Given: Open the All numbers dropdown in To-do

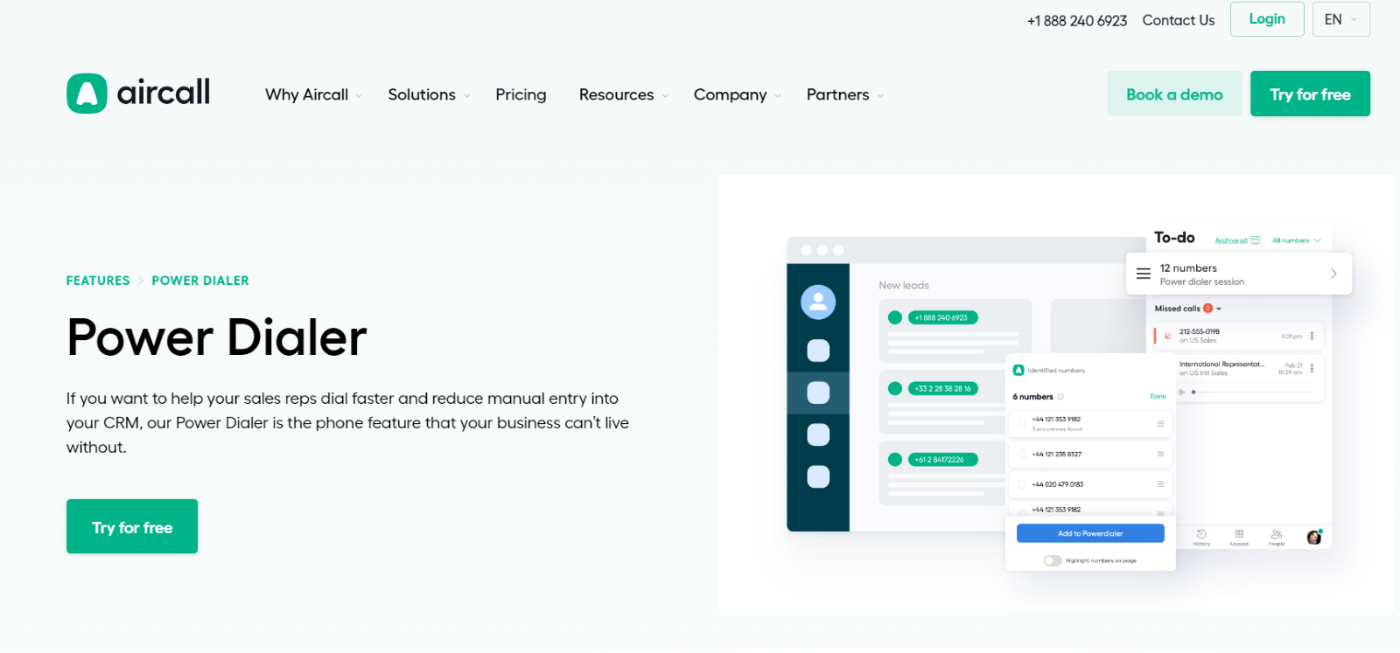Looking at the screenshot, I should (1297, 240).
